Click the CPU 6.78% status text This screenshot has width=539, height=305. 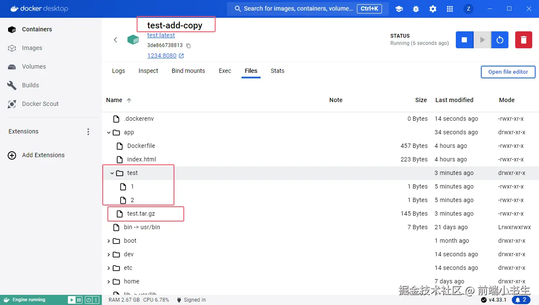156,300
